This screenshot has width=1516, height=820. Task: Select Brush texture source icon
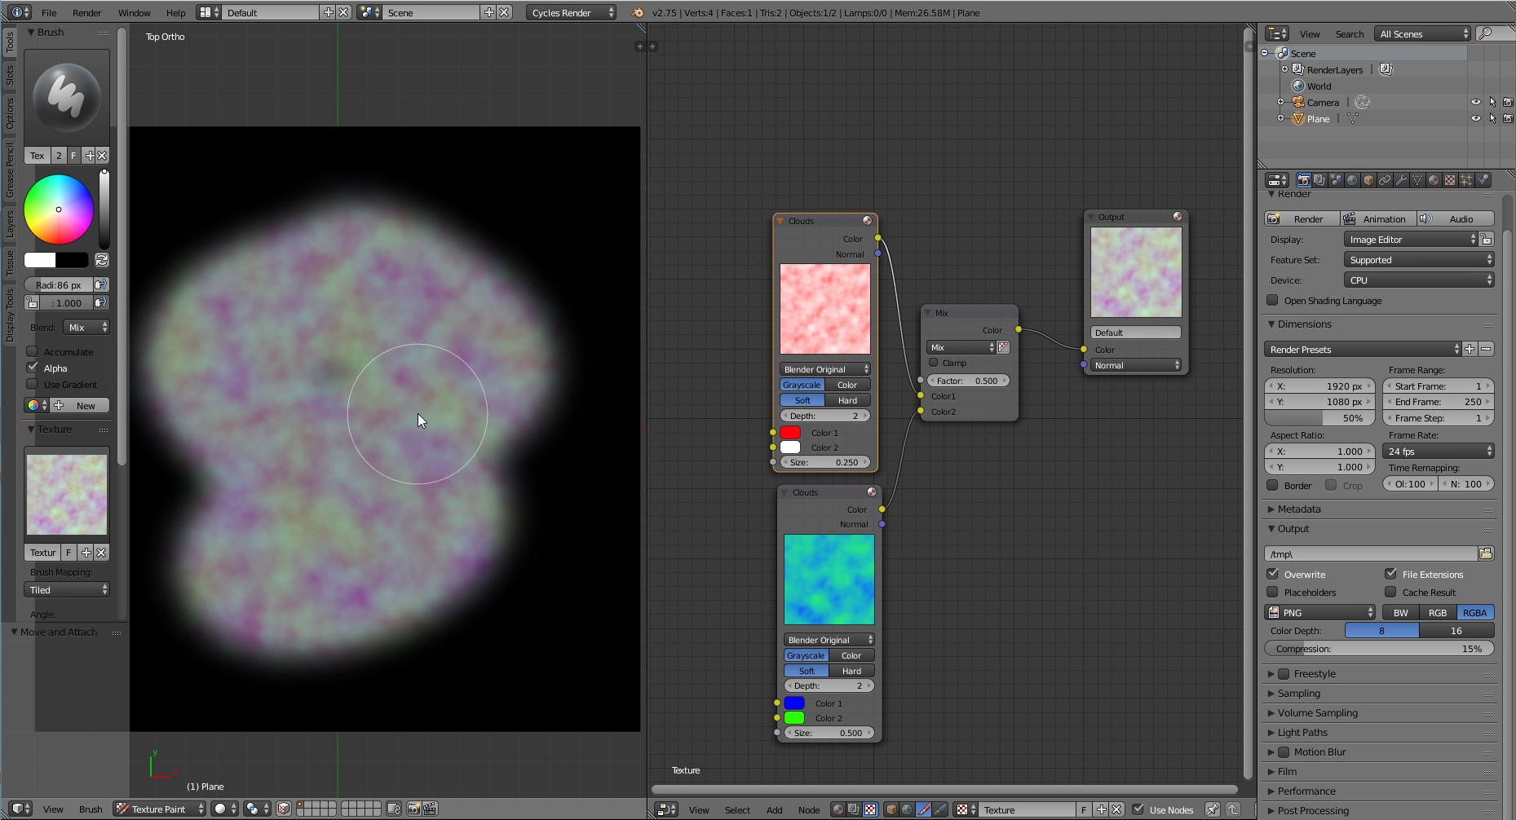[x=923, y=809]
